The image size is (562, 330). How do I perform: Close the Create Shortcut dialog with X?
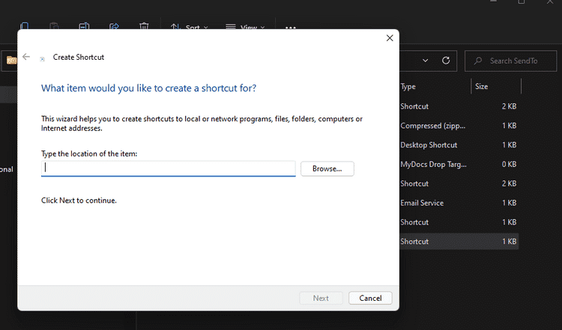[x=389, y=38]
